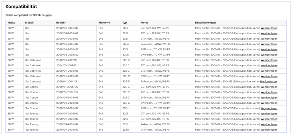Screen dimensions: 292x134
Task: Click 'Weniger lesen' for 3er Touring 325i
Action: [269, 125]
